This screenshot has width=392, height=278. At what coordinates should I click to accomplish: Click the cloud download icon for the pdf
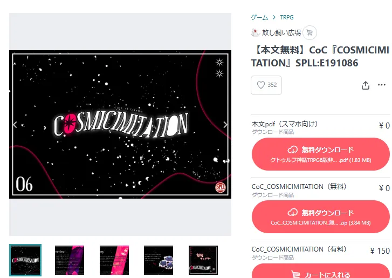(x=292, y=150)
